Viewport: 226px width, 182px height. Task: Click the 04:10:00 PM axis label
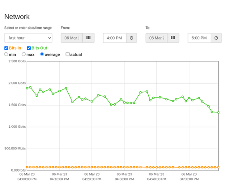[x=59, y=179]
